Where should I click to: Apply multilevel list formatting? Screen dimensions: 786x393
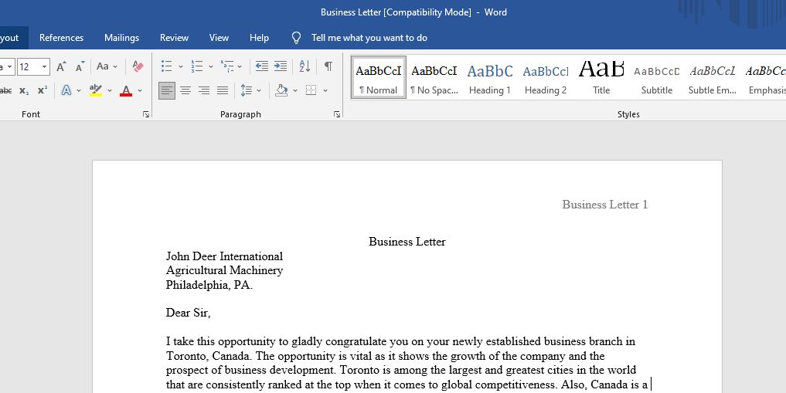227,66
